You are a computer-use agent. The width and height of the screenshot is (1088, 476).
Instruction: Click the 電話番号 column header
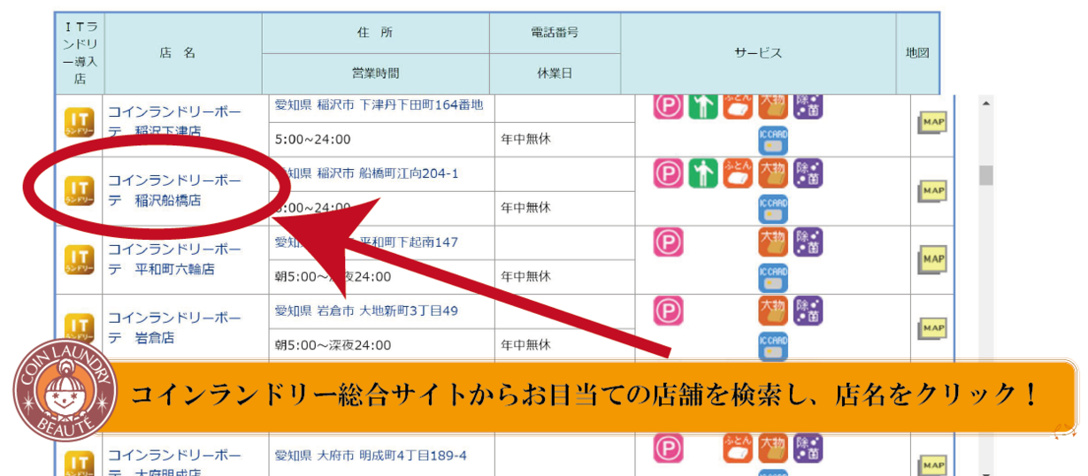pyautogui.click(x=555, y=33)
